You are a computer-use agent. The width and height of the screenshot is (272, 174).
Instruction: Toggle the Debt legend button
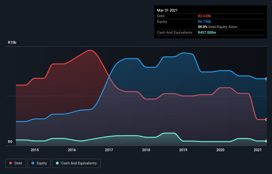pos(16,163)
